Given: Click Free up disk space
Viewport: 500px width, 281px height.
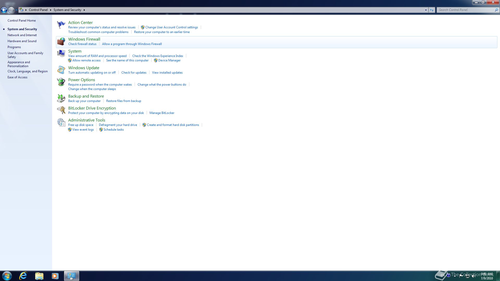Looking at the screenshot, I should 81,125.
